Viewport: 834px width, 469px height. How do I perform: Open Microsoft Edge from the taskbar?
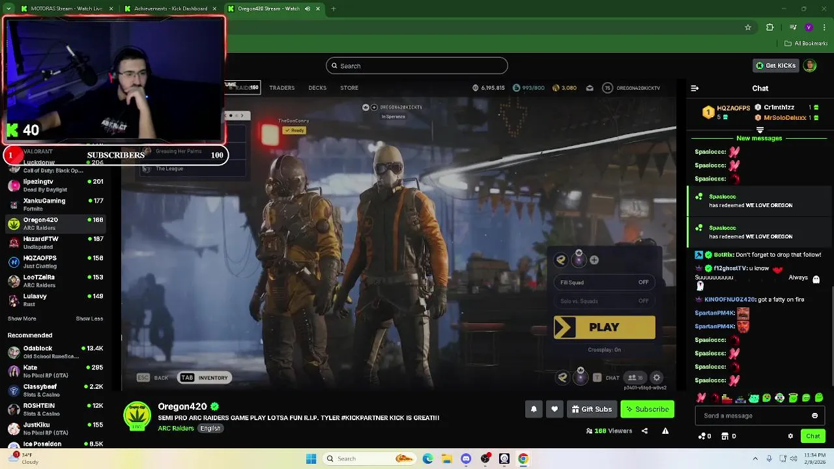click(x=428, y=459)
